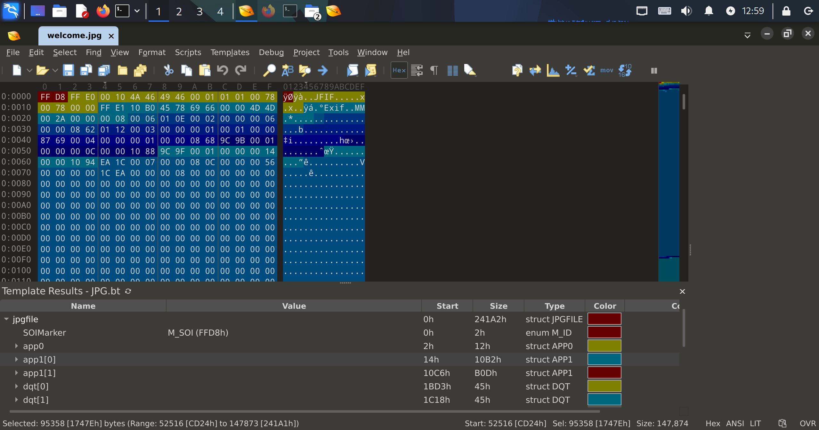Collapse the jpgfile tree node
The image size is (819, 430).
6,319
